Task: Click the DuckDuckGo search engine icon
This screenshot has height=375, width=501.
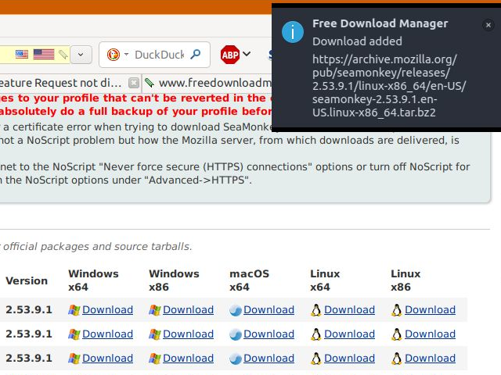Action: point(113,55)
